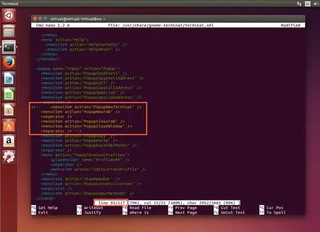Open the Files manager in the launcher
Image resolution: width=320 pixels, height=232 pixels.
click(x=8, y=31)
